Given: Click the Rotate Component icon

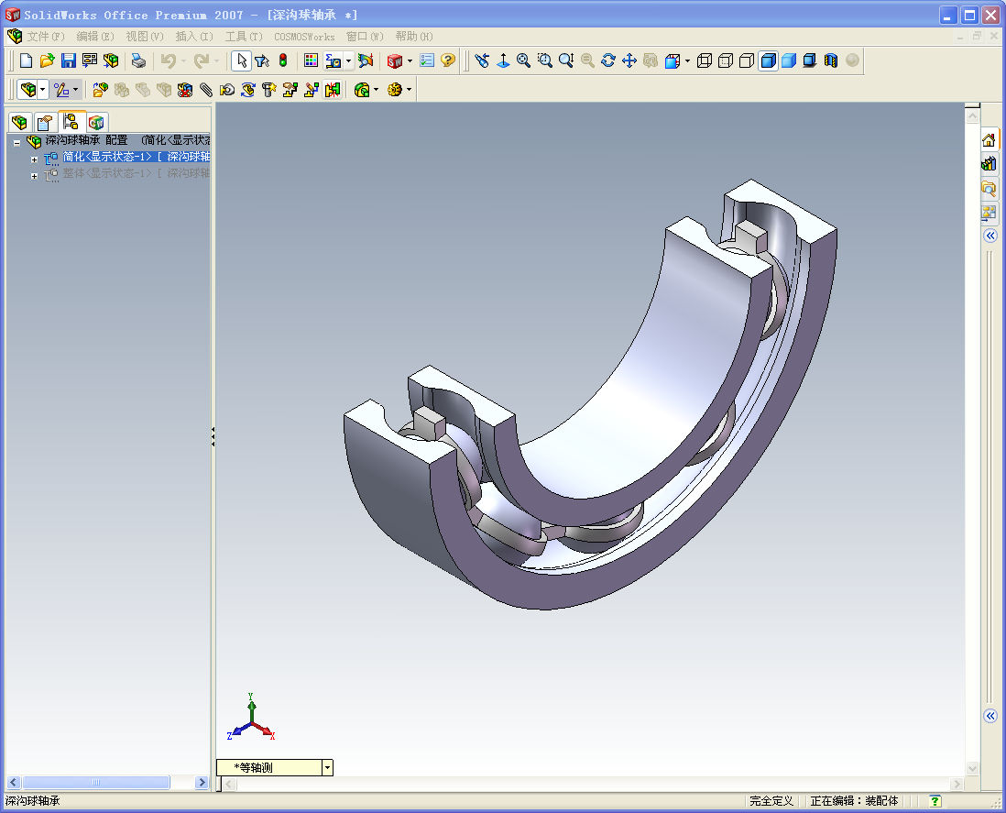Looking at the screenshot, I should (247, 90).
